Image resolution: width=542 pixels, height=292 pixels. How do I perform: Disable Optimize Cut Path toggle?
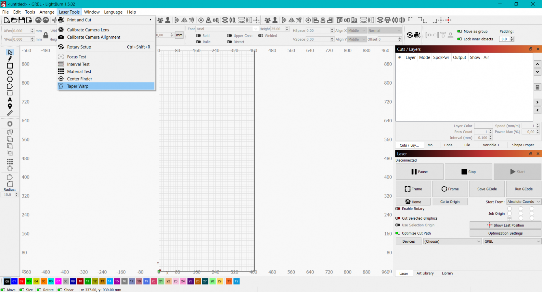[x=398, y=233]
